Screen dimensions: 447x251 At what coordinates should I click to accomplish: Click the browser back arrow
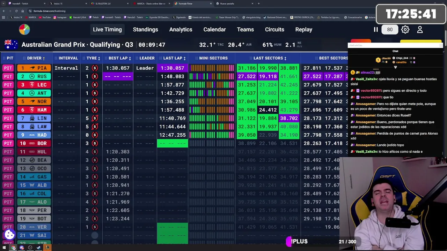pyautogui.click(x=3, y=11)
